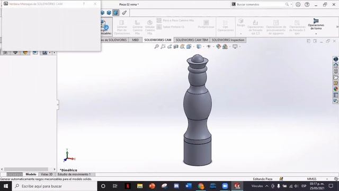Click the Apply Scene icon
Image resolution: width=339 pixels, height=191 pixels.
225,46
